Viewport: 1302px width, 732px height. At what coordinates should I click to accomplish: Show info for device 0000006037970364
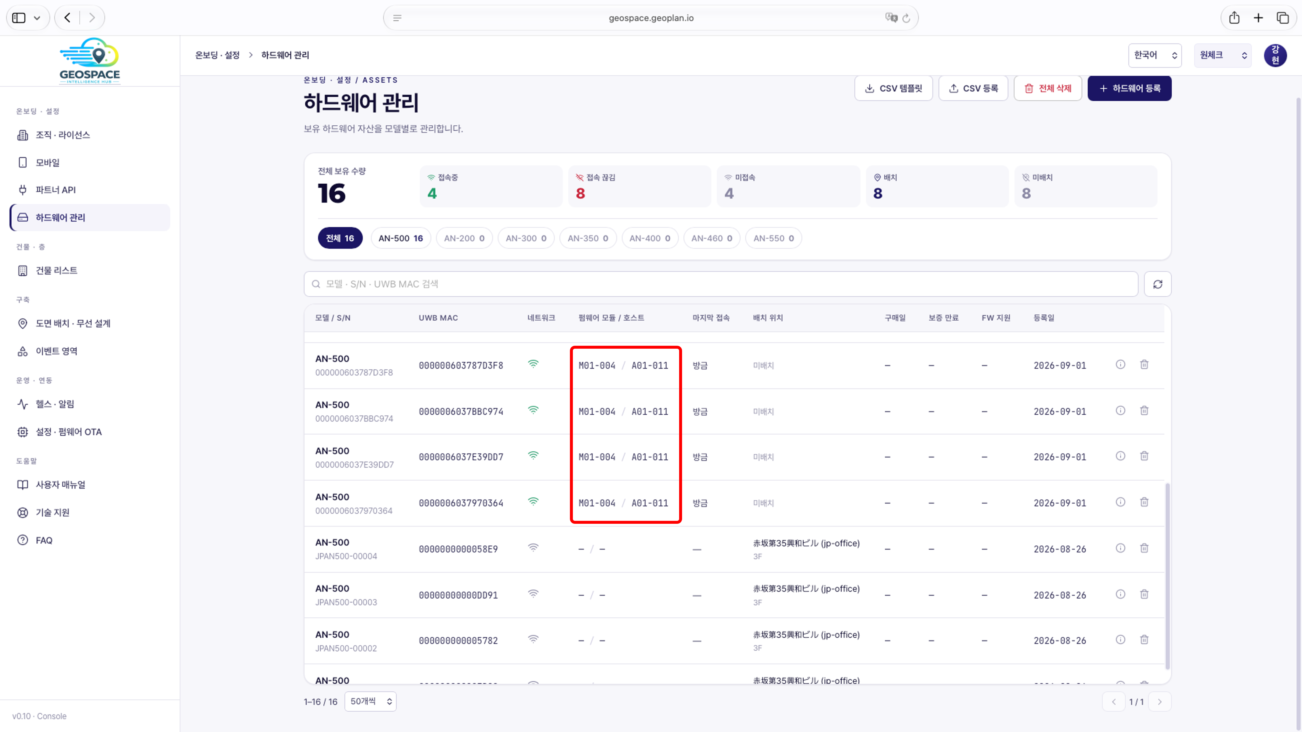tap(1121, 502)
